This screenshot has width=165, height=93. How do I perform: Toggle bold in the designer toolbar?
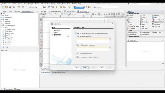99,14
